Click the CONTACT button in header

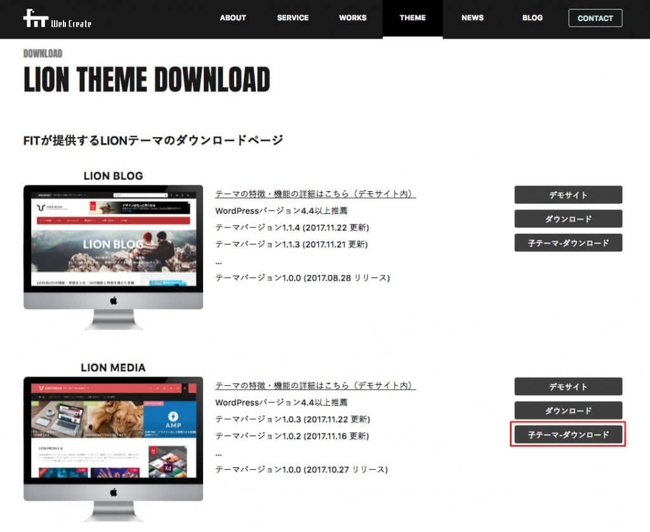pyautogui.click(x=595, y=18)
